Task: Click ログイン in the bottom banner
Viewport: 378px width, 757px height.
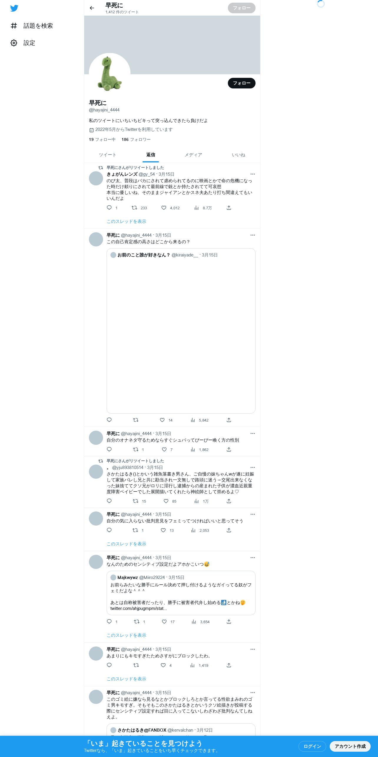Action: pos(312,746)
